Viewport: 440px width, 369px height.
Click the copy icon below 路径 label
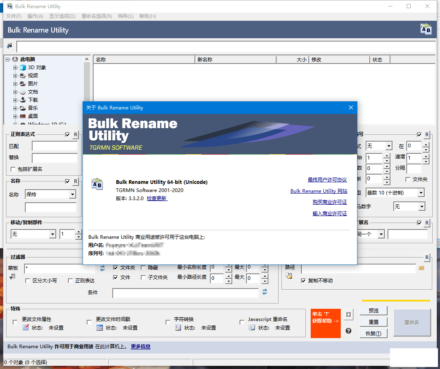[x=289, y=275]
